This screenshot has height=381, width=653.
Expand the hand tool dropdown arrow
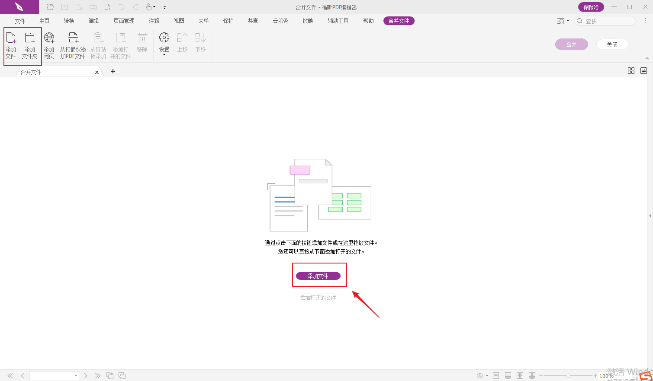154,7
